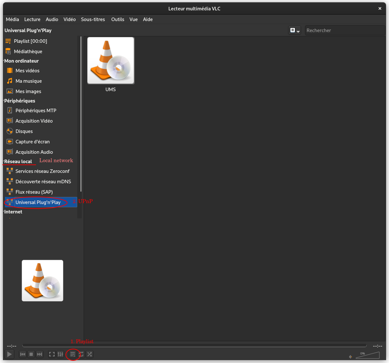The width and height of the screenshot is (389, 363).
Task: Browse Mes images folder
Action: pyautogui.click(x=41, y=91)
